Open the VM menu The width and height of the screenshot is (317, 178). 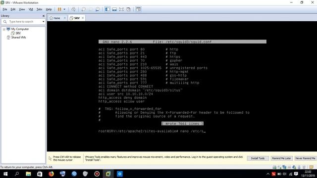[31, 9]
